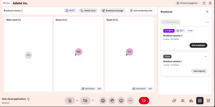The width and height of the screenshot is (215, 107).
Task: Click the New breakout button
Action: click(171, 22)
